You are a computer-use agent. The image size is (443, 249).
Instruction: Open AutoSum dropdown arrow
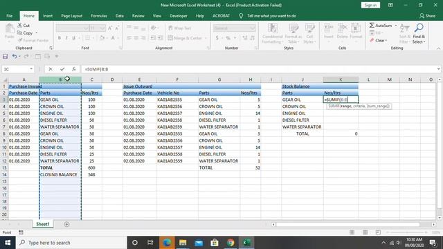click(x=396, y=26)
